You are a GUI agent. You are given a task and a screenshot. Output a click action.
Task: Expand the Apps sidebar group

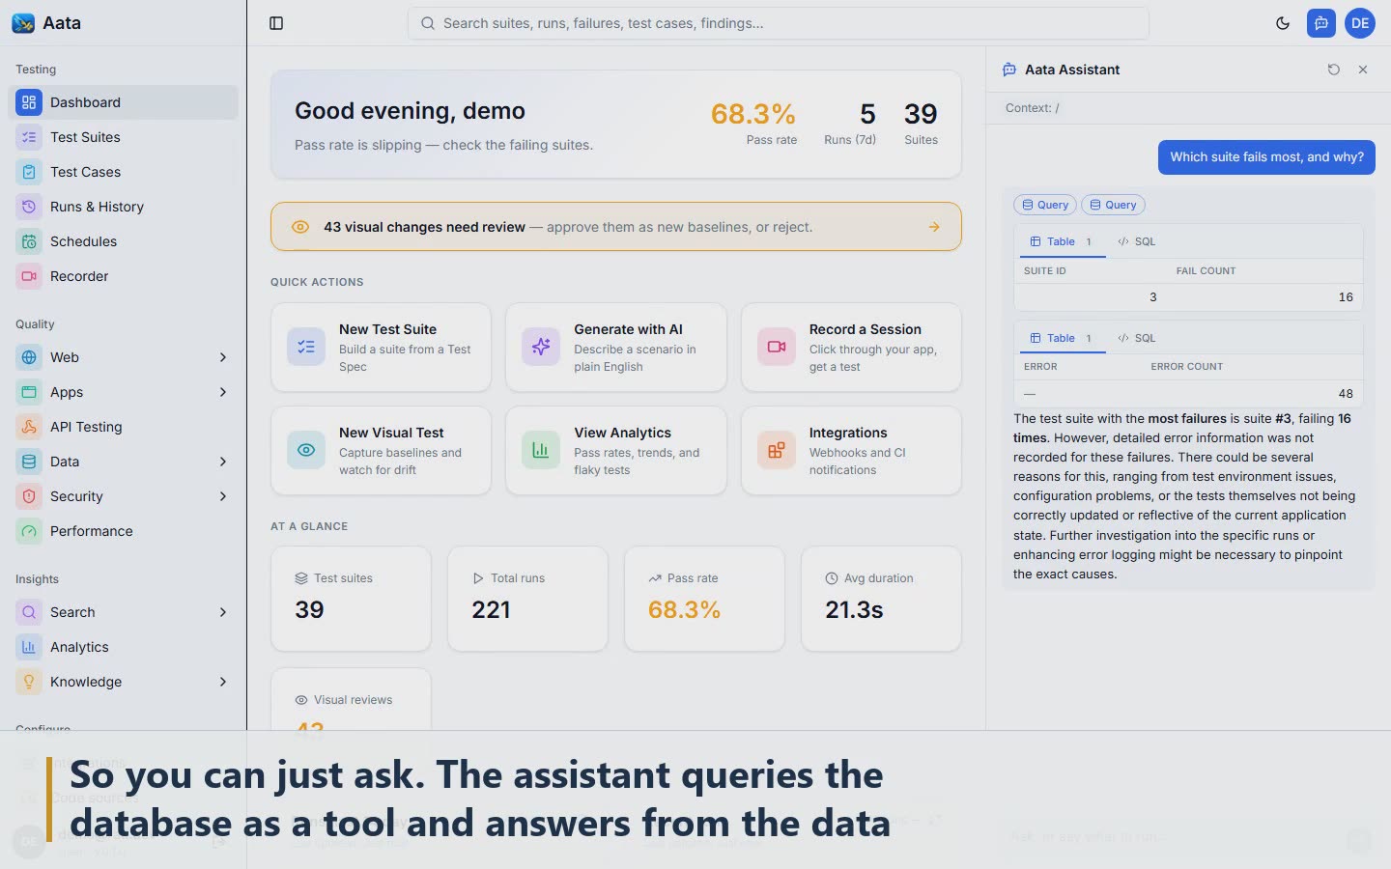click(123, 392)
